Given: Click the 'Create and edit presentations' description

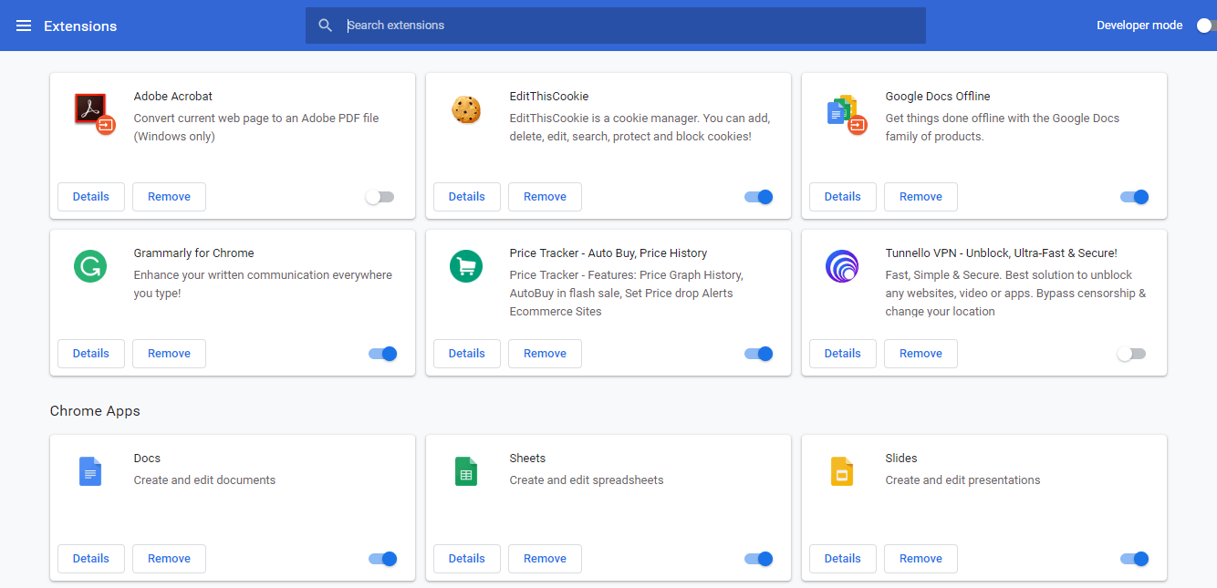Looking at the screenshot, I should point(963,480).
